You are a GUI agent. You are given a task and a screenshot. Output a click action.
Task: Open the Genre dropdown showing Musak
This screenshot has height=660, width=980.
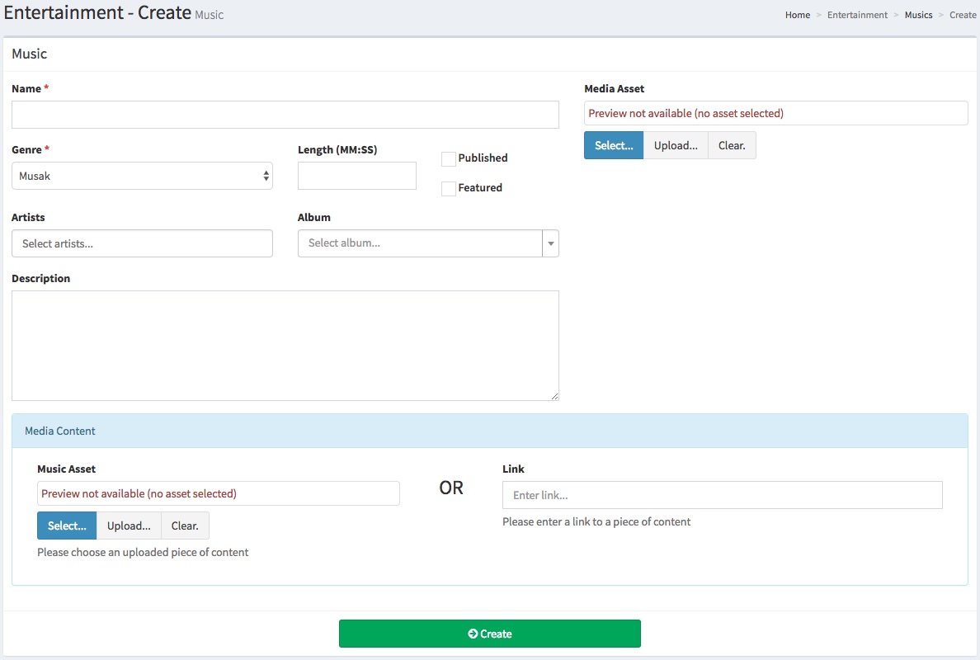pos(142,176)
